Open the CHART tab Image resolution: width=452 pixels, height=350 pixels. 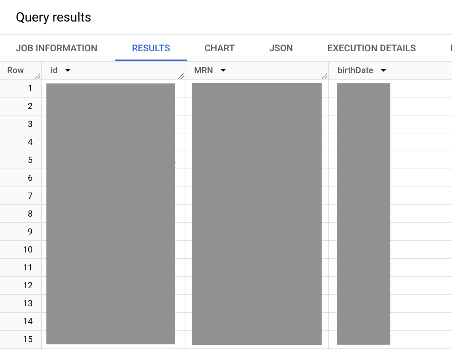point(220,48)
